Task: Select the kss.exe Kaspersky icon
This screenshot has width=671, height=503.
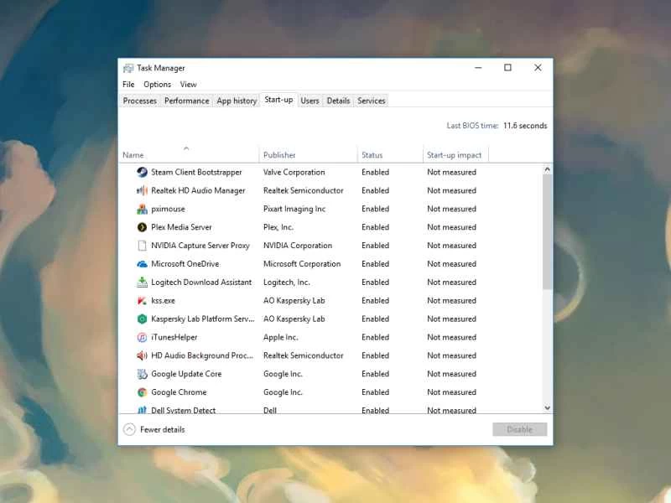Action: (x=141, y=300)
